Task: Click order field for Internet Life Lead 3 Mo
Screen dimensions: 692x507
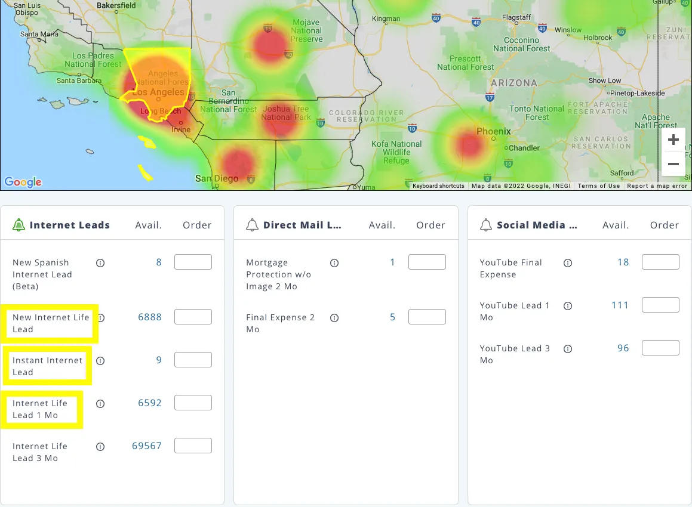Action: [193, 446]
